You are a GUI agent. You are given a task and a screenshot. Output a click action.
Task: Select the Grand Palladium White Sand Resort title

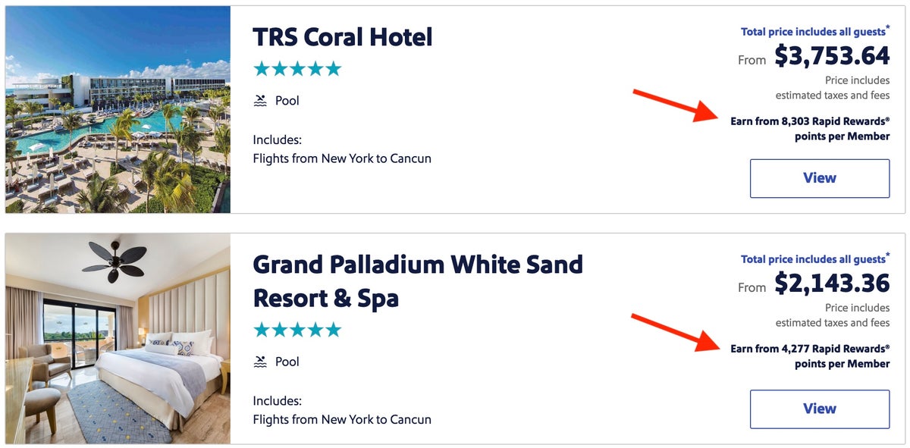coord(419,281)
